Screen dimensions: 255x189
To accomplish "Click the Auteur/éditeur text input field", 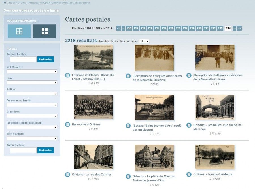I will point(23,150).
